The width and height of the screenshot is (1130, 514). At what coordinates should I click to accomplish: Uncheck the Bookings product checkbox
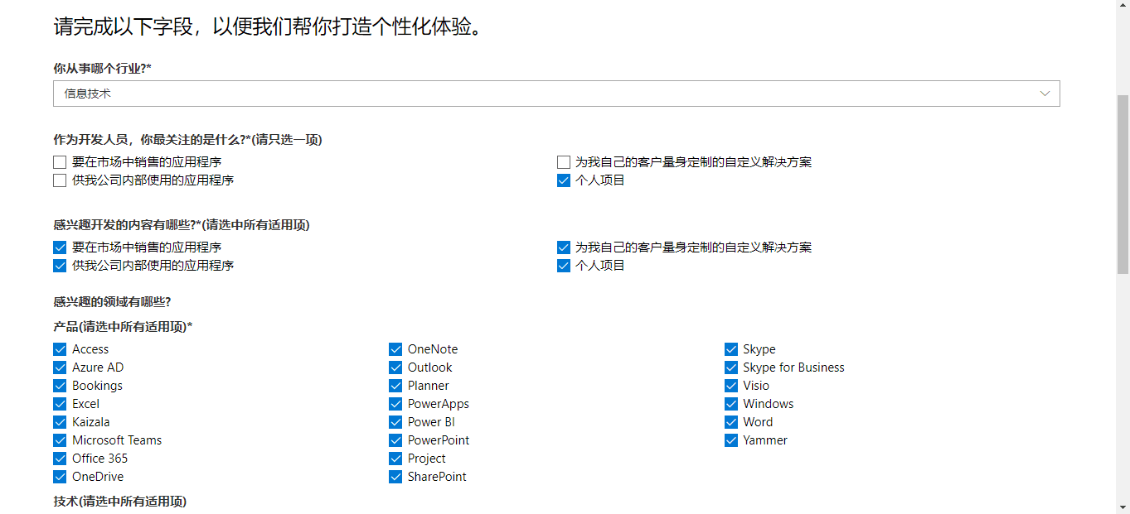point(60,386)
